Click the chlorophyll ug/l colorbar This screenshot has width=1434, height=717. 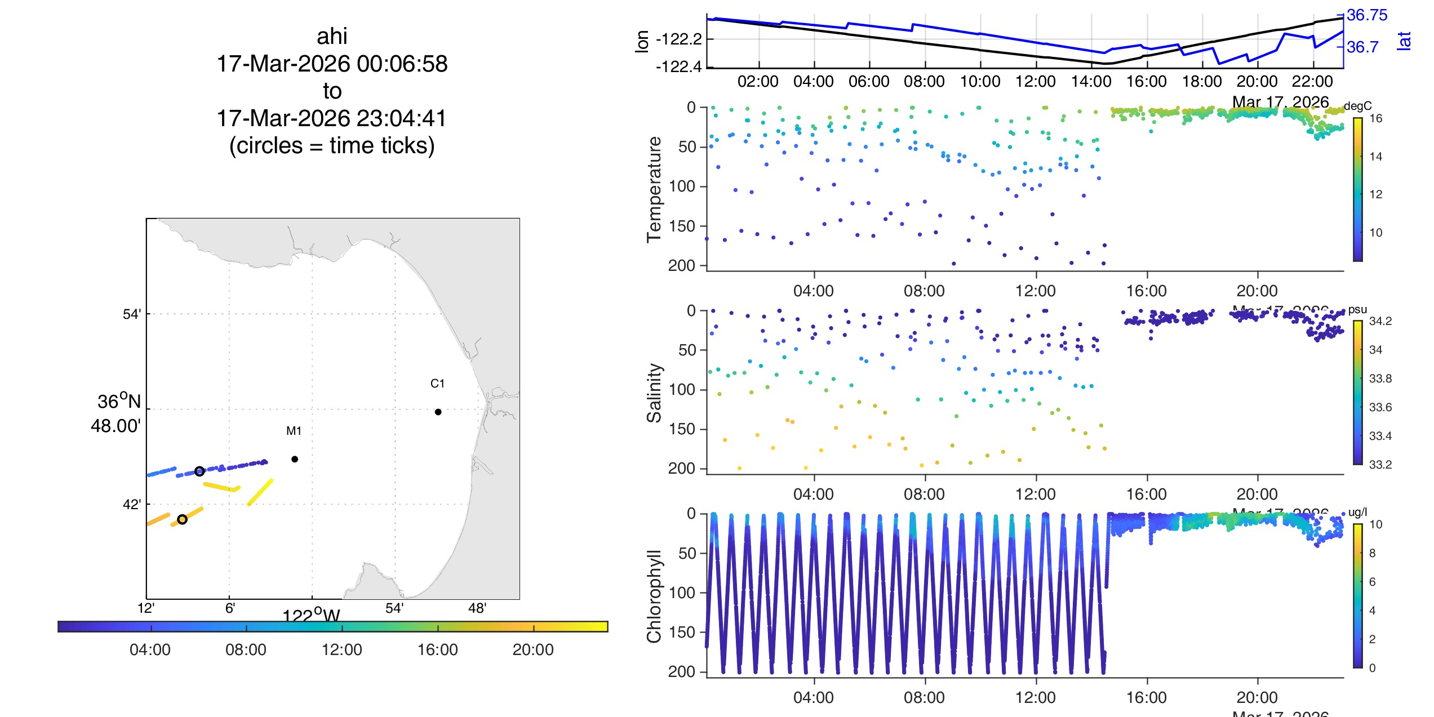pos(1358,595)
